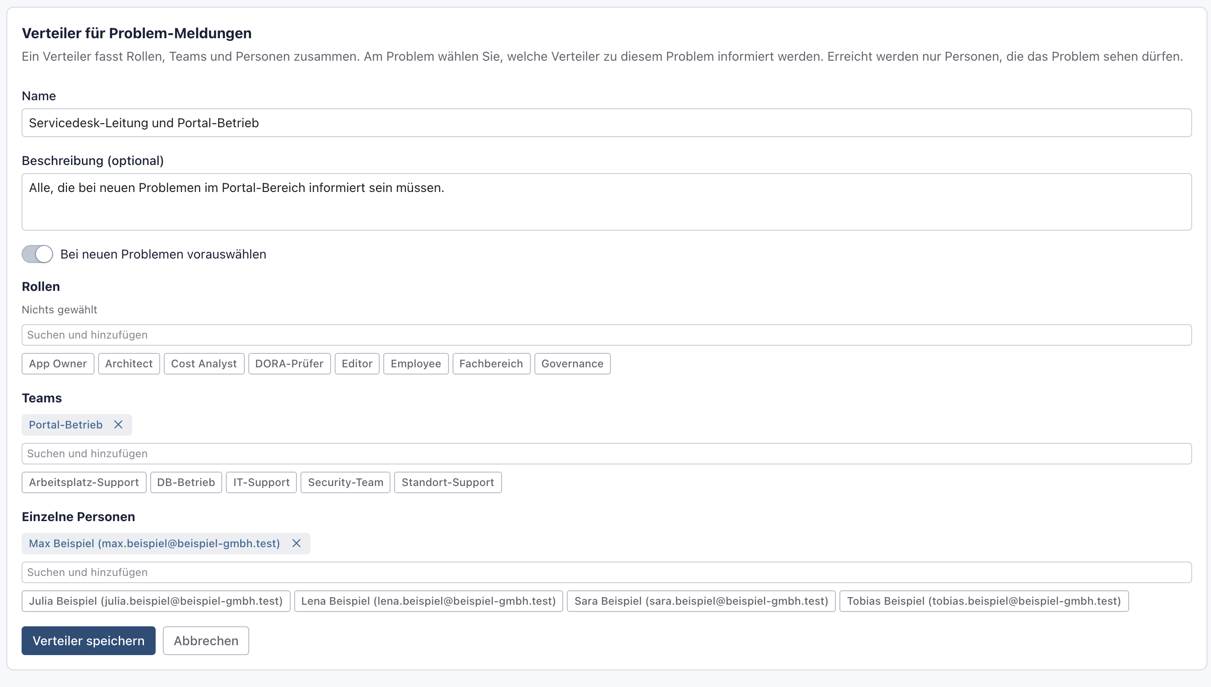The image size is (1211, 687).
Task: Add the Editor role
Action: (357, 364)
